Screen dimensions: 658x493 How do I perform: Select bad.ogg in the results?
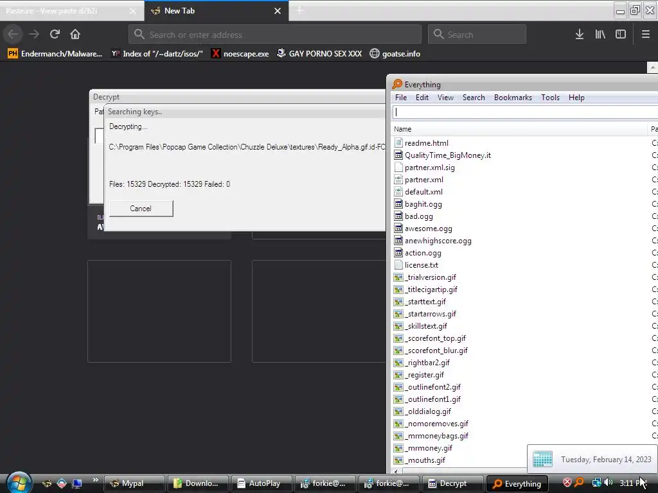click(x=419, y=216)
